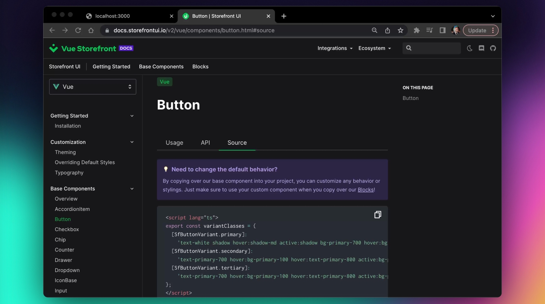Open the GitHub repository icon
Image resolution: width=545 pixels, height=304 pixels.
click(x=493, y=48)
